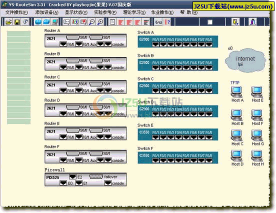Click the Host D computer icon

tap(236, 156)
